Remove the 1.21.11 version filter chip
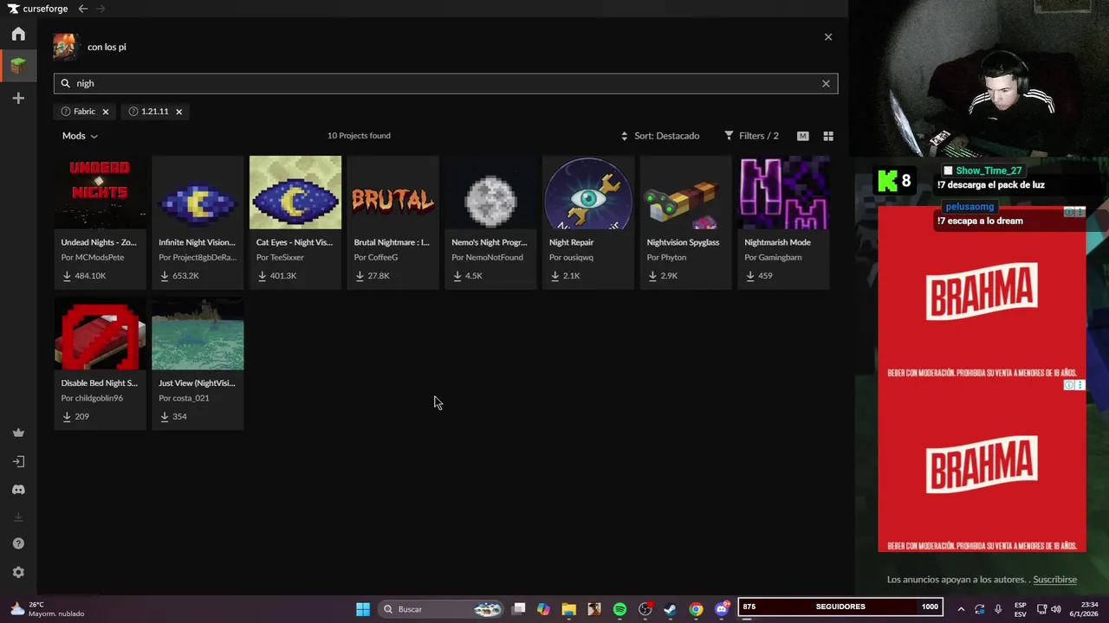 pyautogui.click(x=178, y=112)
